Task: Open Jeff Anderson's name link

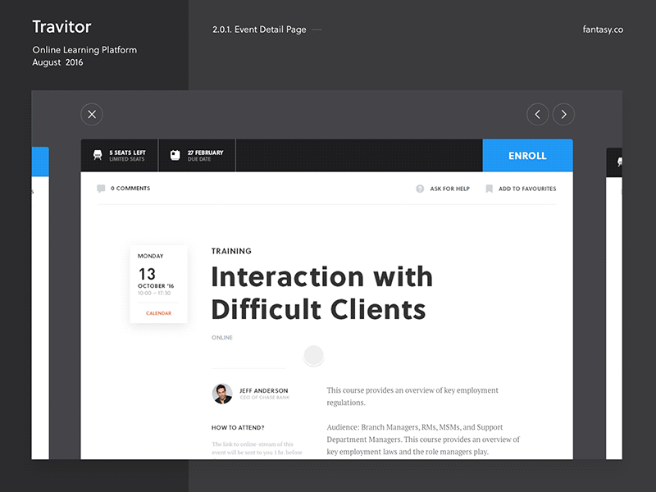Action: click(263, 390)
